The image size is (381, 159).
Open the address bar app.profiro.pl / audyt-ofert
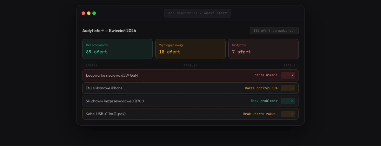coord(197,13)
